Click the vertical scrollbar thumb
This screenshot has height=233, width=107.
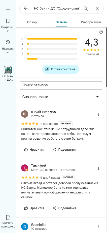[x=106, y=57]
